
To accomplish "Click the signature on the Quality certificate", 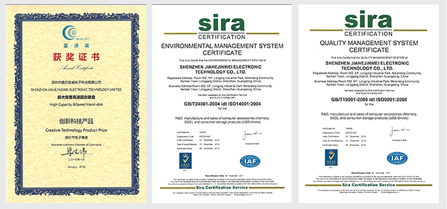I will coord(399,132).
